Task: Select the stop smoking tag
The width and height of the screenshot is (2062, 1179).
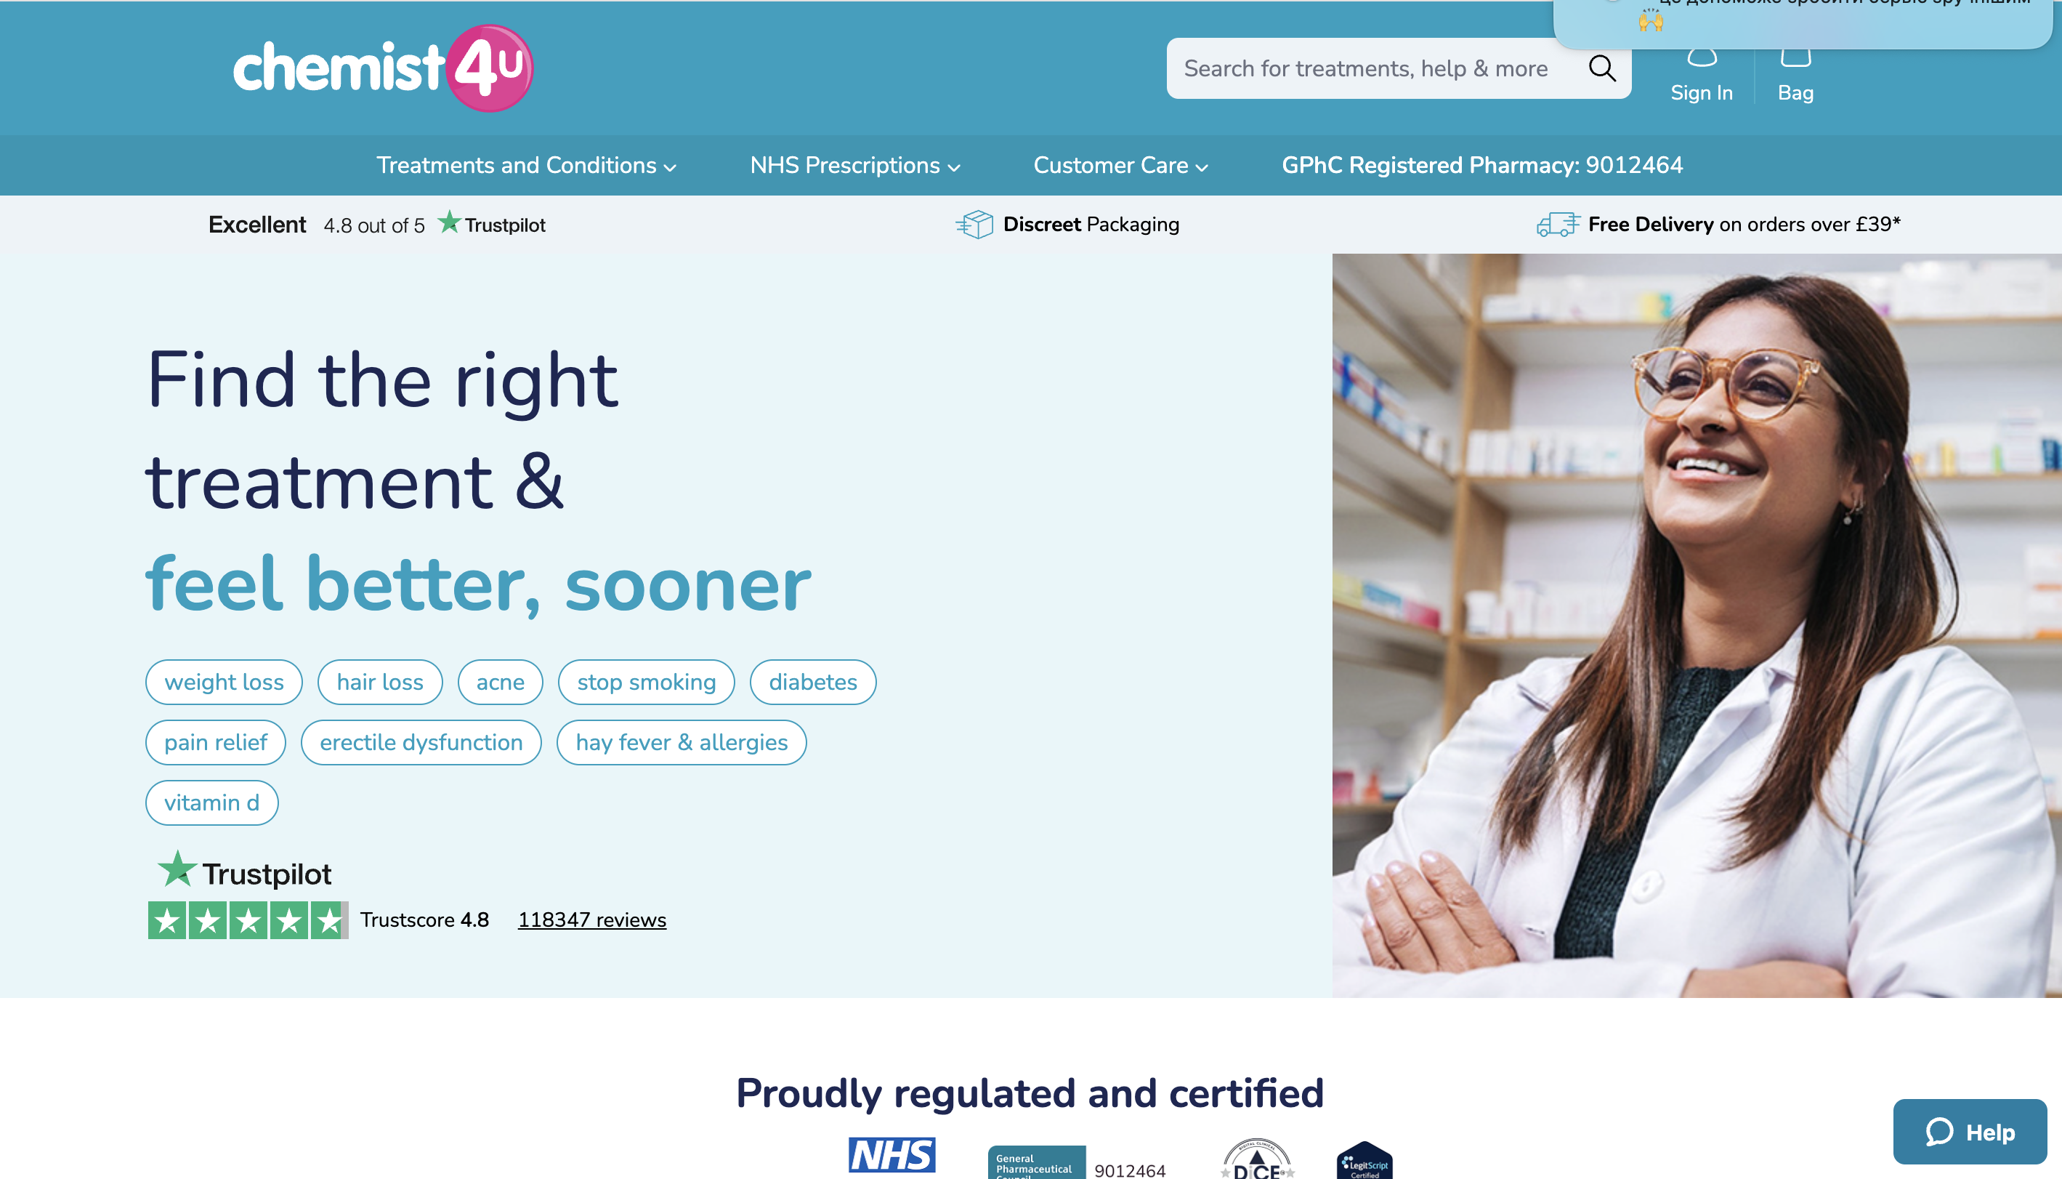Action: 646,682
